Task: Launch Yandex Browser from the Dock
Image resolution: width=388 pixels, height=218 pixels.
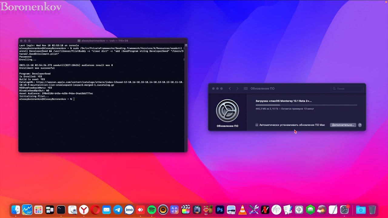Action: click(84, 210)
